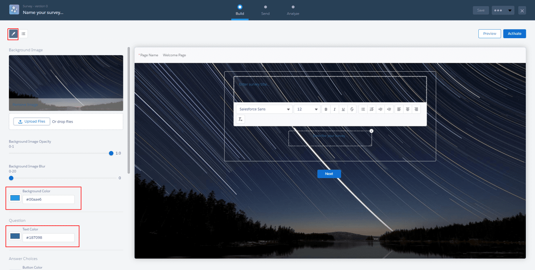Viewport: 535px width, 270px height.
Task: Open the font size 12 dropdown
Action: click(x=307, y=109)
